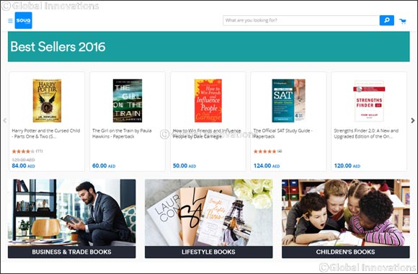
Task: Click 'The Girl on the Train by Paula Hawkins' title
Action: click(122, 133)
